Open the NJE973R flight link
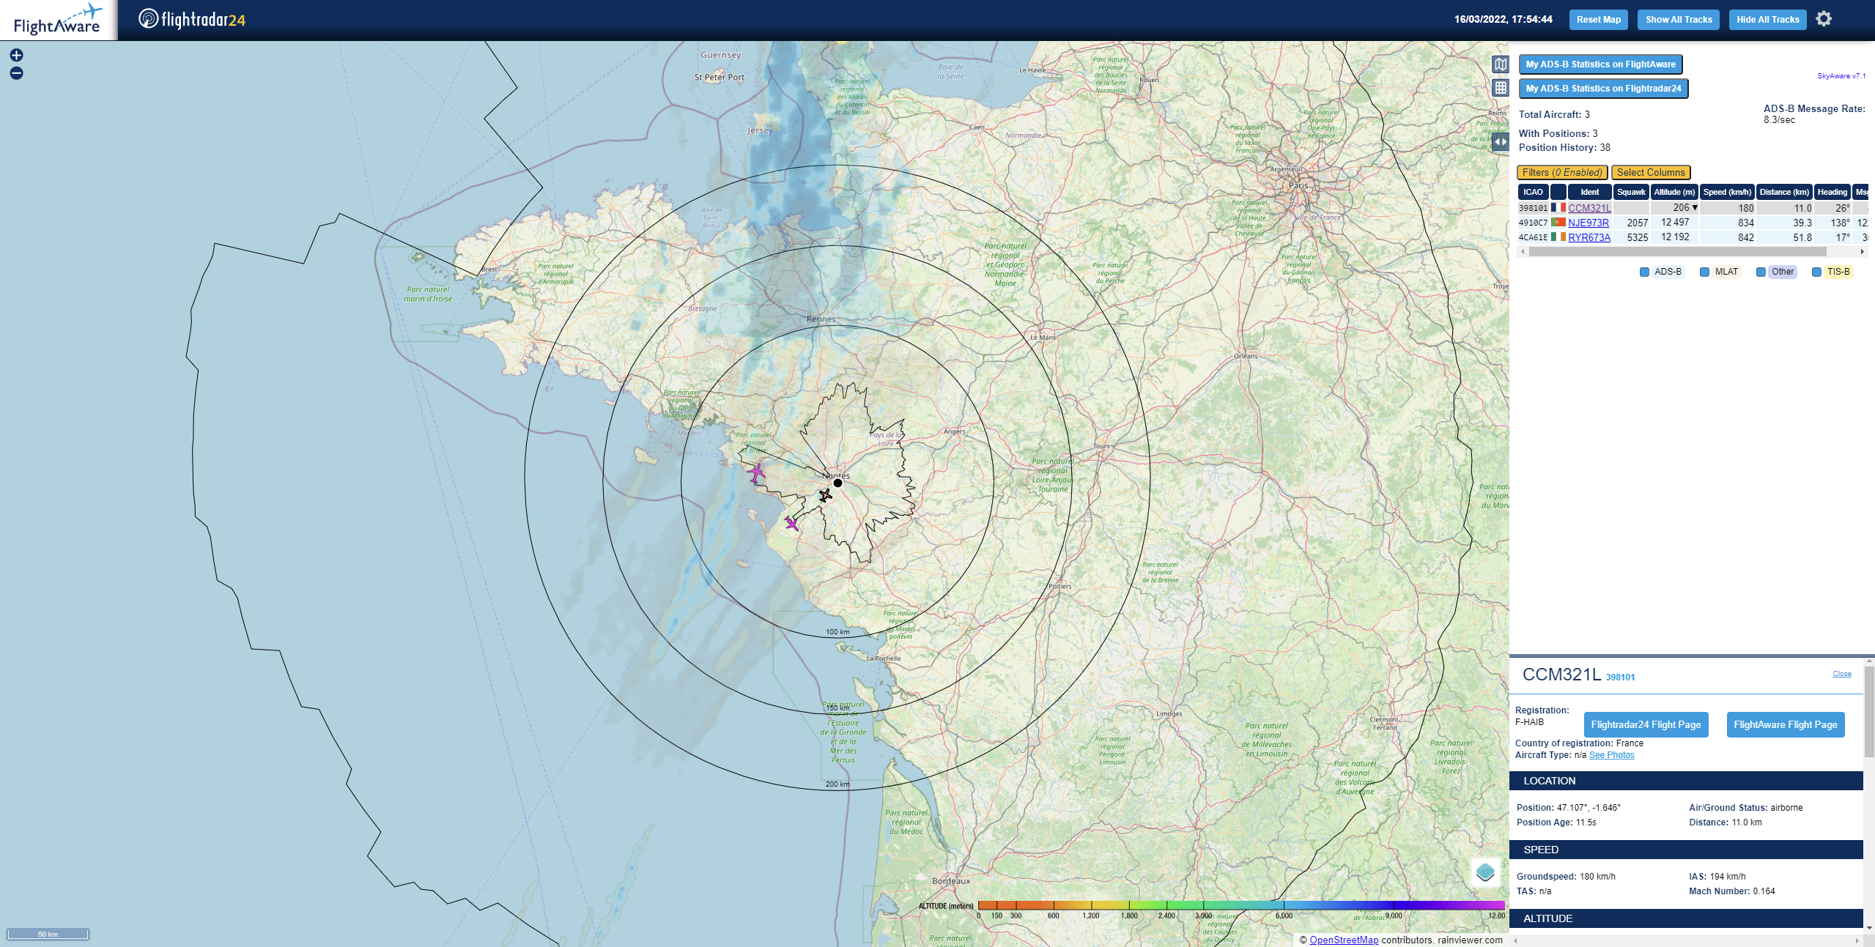The image size is (1875, 947). point(1588,223)
